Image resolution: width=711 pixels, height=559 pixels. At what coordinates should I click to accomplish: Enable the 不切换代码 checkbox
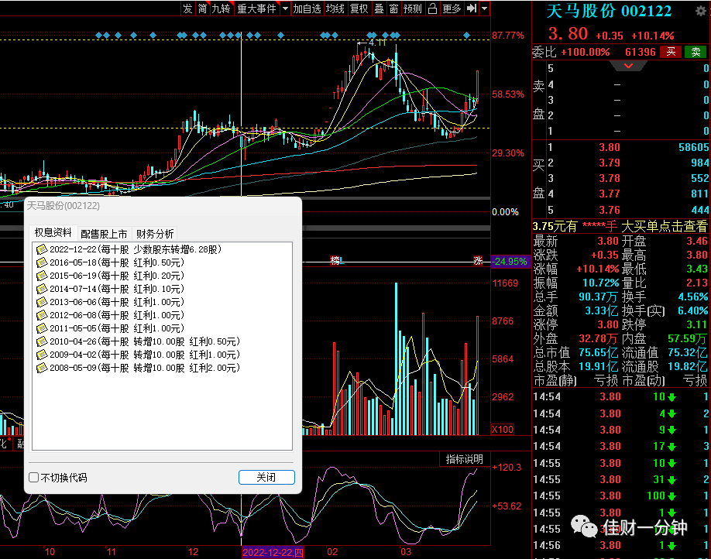point(33,478)
